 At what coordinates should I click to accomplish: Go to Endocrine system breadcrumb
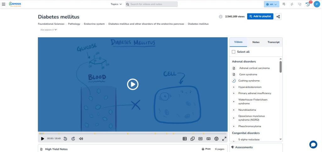[x=94, y=24]
